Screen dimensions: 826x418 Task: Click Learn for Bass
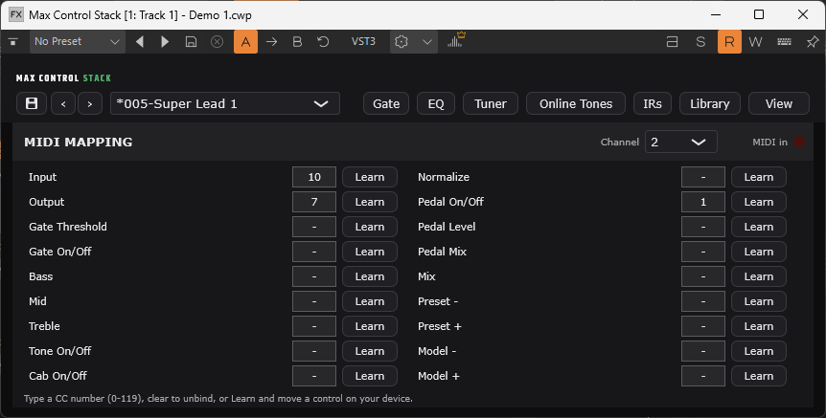(370, 276)
